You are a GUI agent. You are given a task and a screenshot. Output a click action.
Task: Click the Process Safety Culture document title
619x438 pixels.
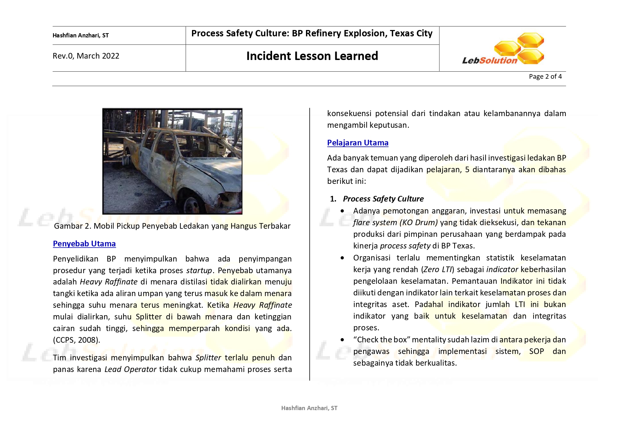[312, 34]
